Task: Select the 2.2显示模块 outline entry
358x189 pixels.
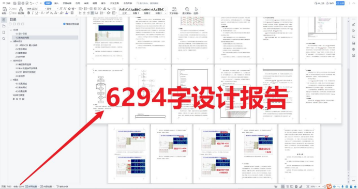Action: (21, 49)
